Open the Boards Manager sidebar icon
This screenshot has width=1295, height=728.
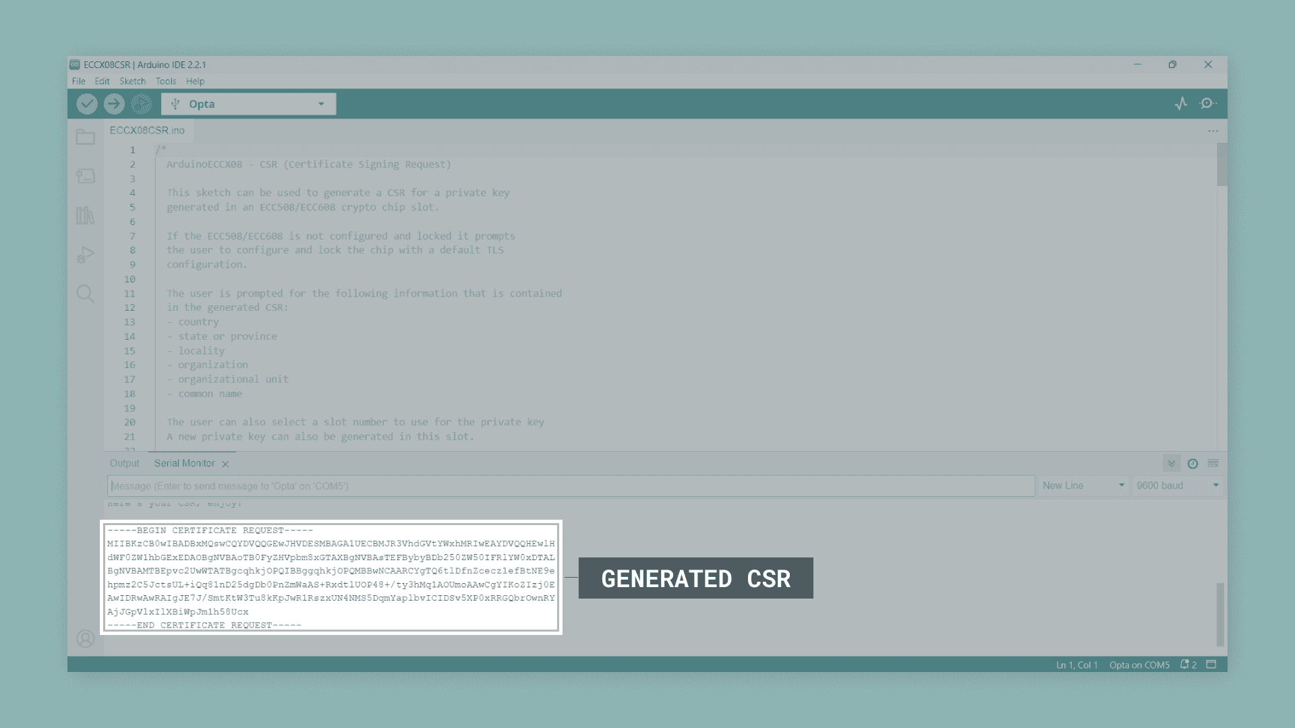86,176
